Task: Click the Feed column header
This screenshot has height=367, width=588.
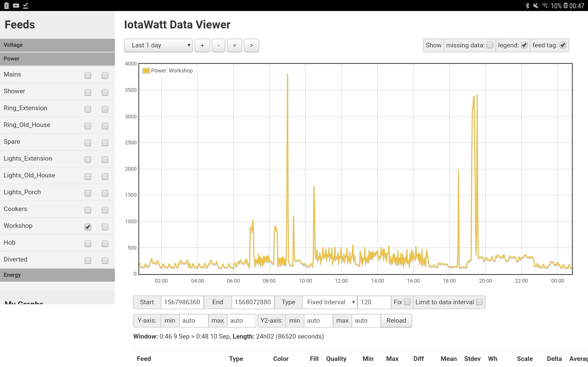Action: tap(144, 359)
